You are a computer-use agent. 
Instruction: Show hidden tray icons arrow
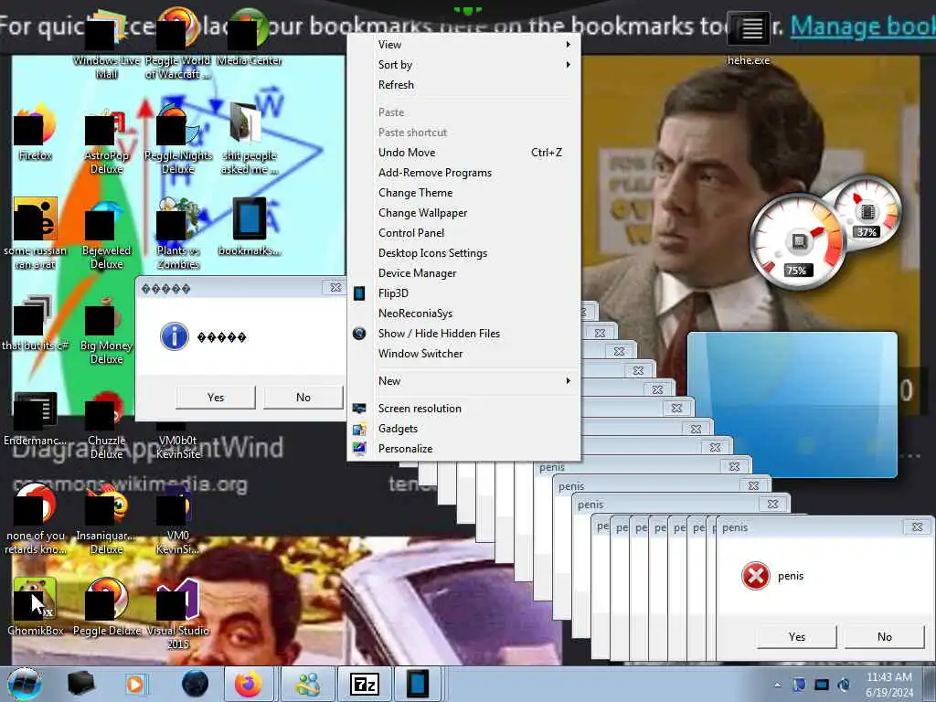click(x=777, y=685)
